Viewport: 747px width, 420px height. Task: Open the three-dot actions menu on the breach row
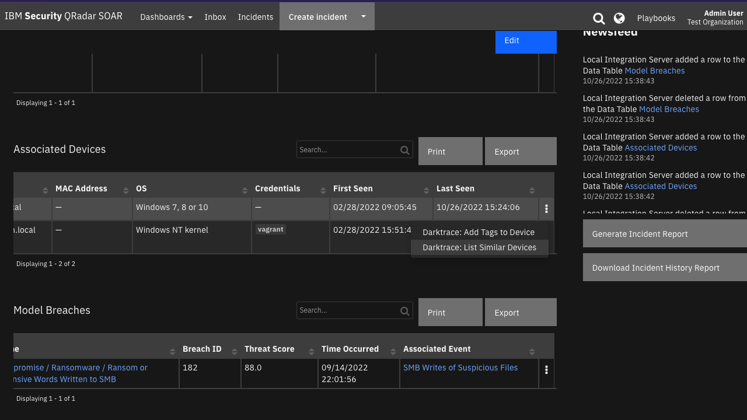546,369
